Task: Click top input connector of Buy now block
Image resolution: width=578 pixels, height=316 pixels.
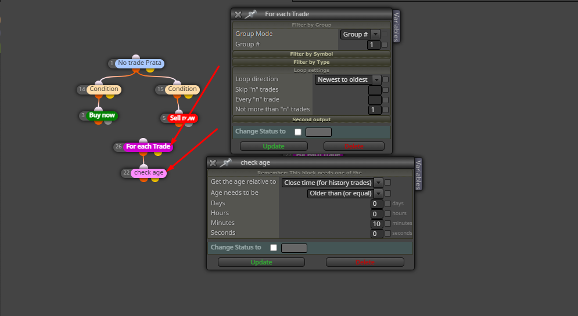Action: point(98,110)
